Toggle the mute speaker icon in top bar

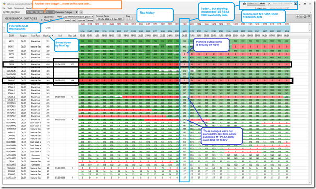coord(295,4)
